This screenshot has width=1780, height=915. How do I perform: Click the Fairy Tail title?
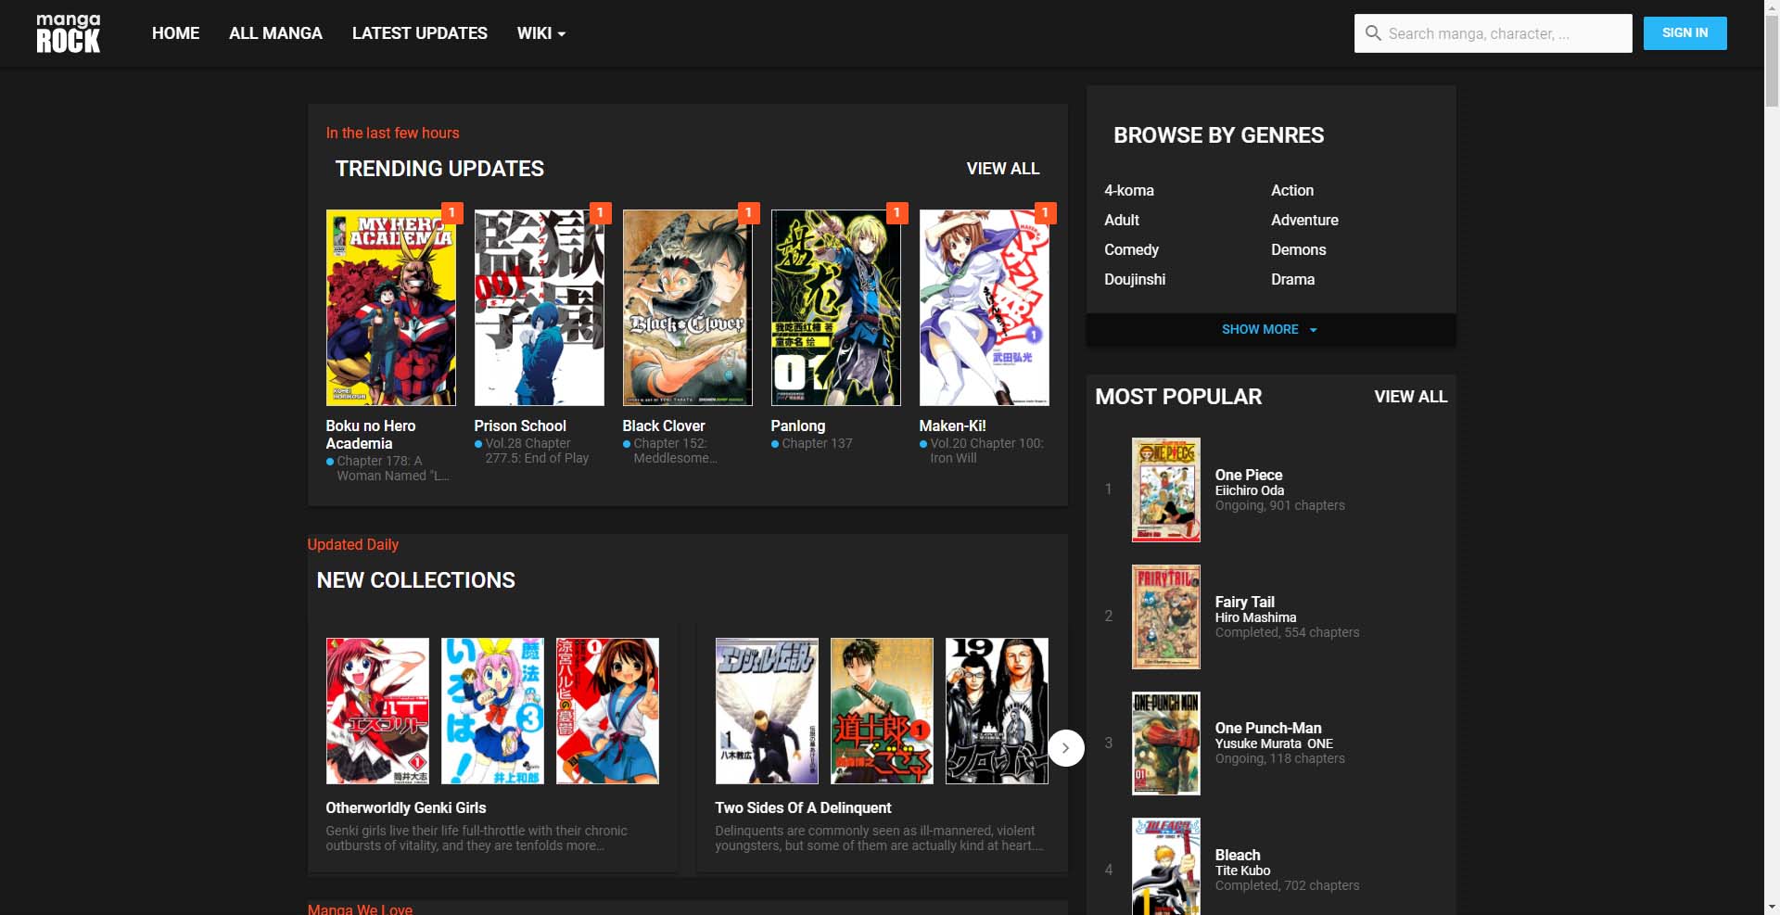[x=1245, y=602]
